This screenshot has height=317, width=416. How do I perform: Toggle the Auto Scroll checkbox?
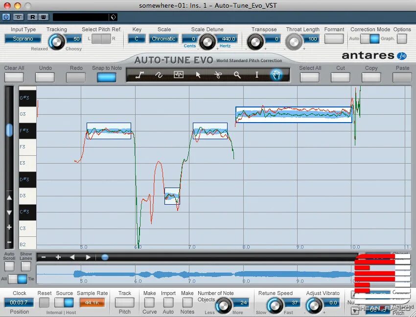9,266
